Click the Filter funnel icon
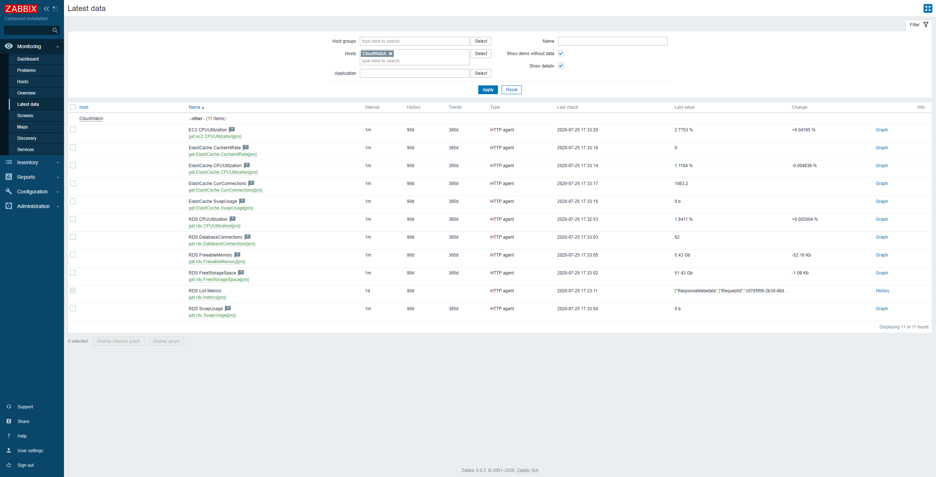936x477 pixels. 926,25
